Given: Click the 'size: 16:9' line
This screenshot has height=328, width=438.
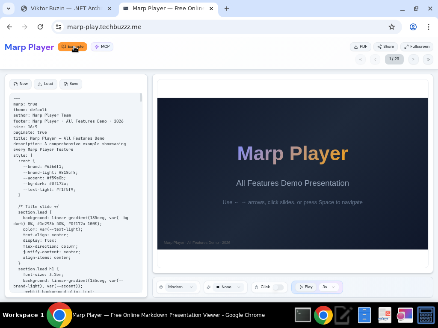Looking at the screenshot, I should [25, 126].
